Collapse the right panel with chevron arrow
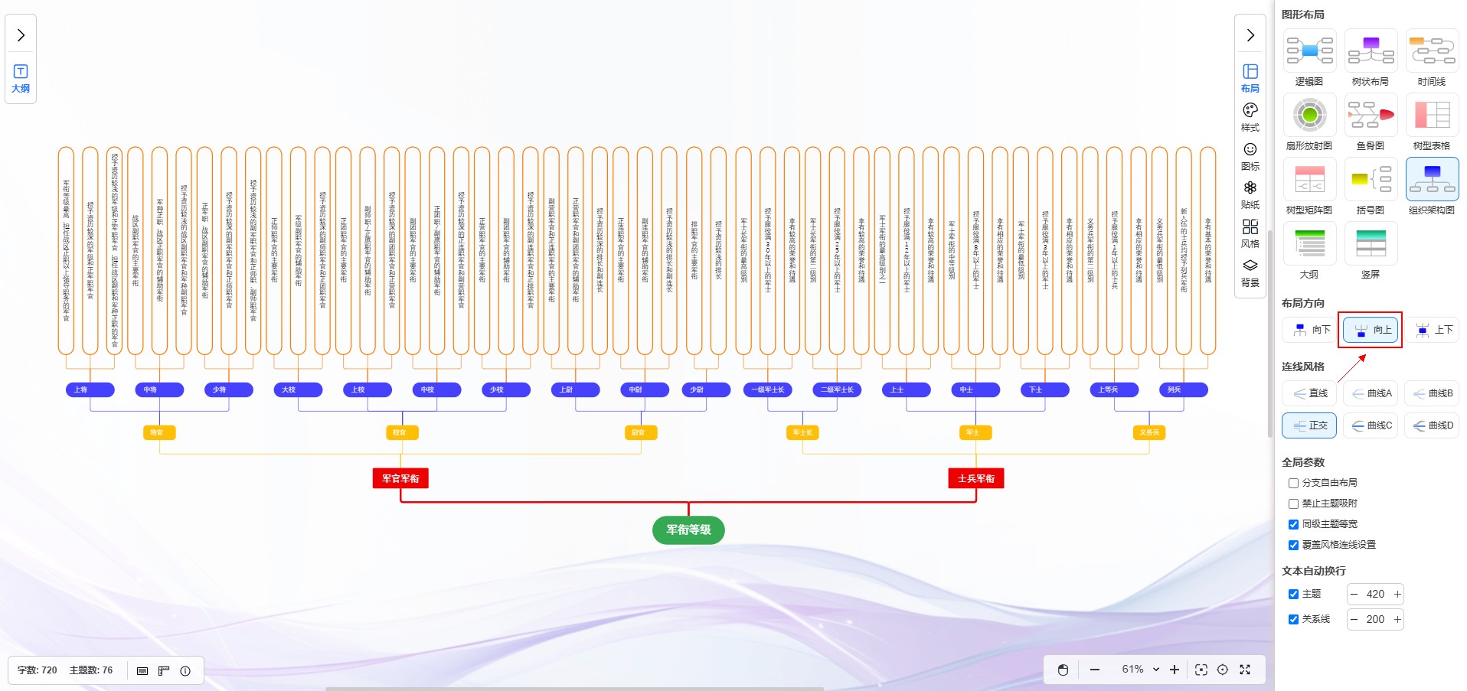The width and height of the screenshot is (1467, 691). click(1250, 35)
